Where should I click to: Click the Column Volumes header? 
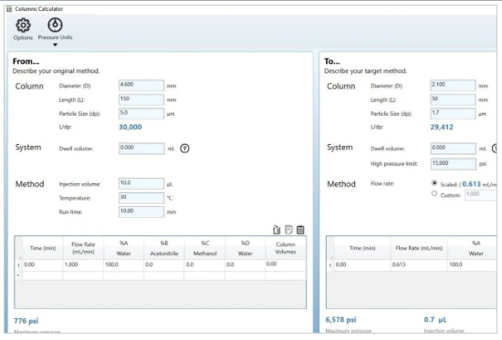286,248
